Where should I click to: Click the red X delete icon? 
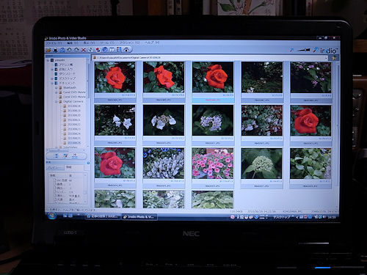click(x=84, y=50)
